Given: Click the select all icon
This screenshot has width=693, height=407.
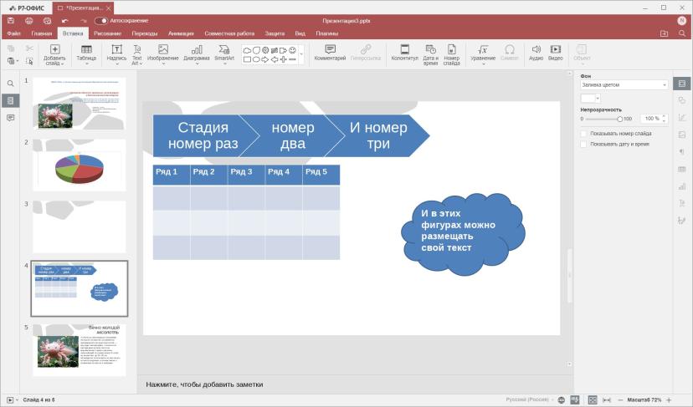Looking at the screenshot, I should (29, 61).
